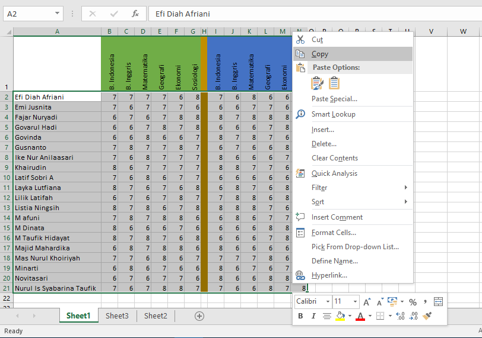482x338 pixels.
Task: Choose Cut from the context menu
Action: pos(353,40)
